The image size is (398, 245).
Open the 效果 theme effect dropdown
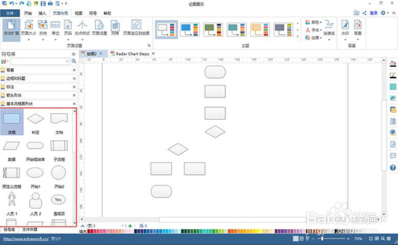(314, 38)
